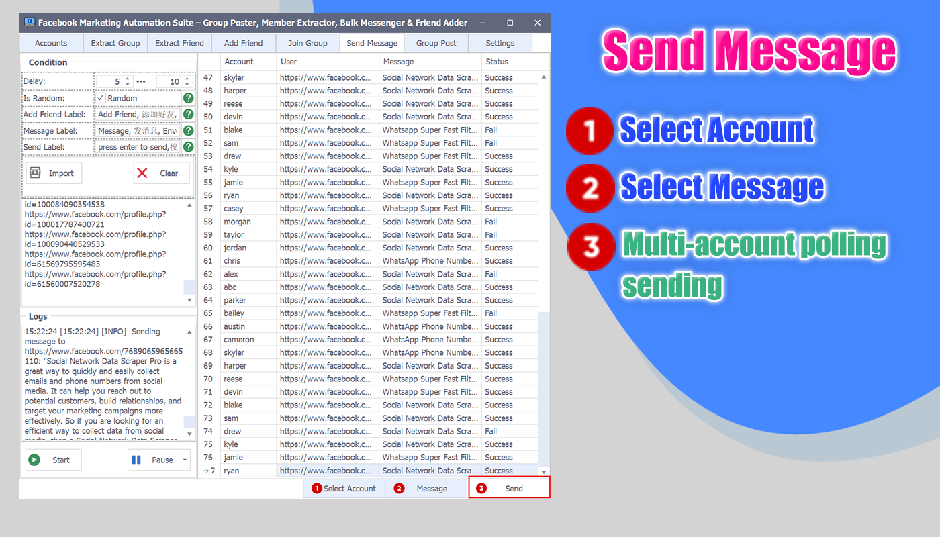The height and width of the screenshot is (537, 940).
Task: Click the message cell in row 57 (casey)
Action: [x=430, y=209]
